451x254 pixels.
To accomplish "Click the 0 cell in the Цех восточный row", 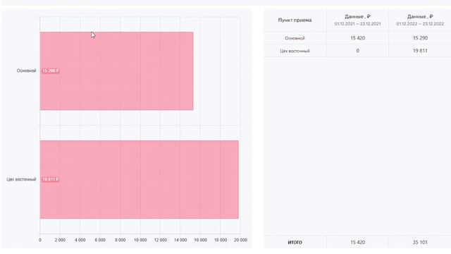I will click(x=357, y=51).
